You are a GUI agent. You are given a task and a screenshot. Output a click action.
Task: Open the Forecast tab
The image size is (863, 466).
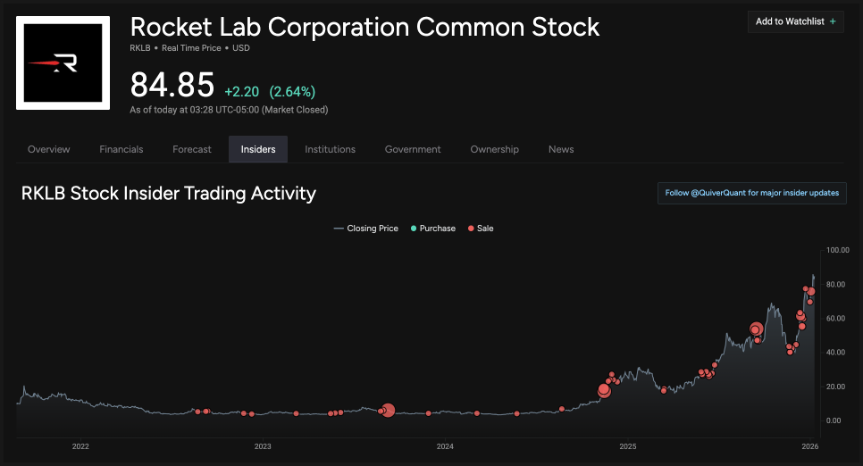point(192,149)
